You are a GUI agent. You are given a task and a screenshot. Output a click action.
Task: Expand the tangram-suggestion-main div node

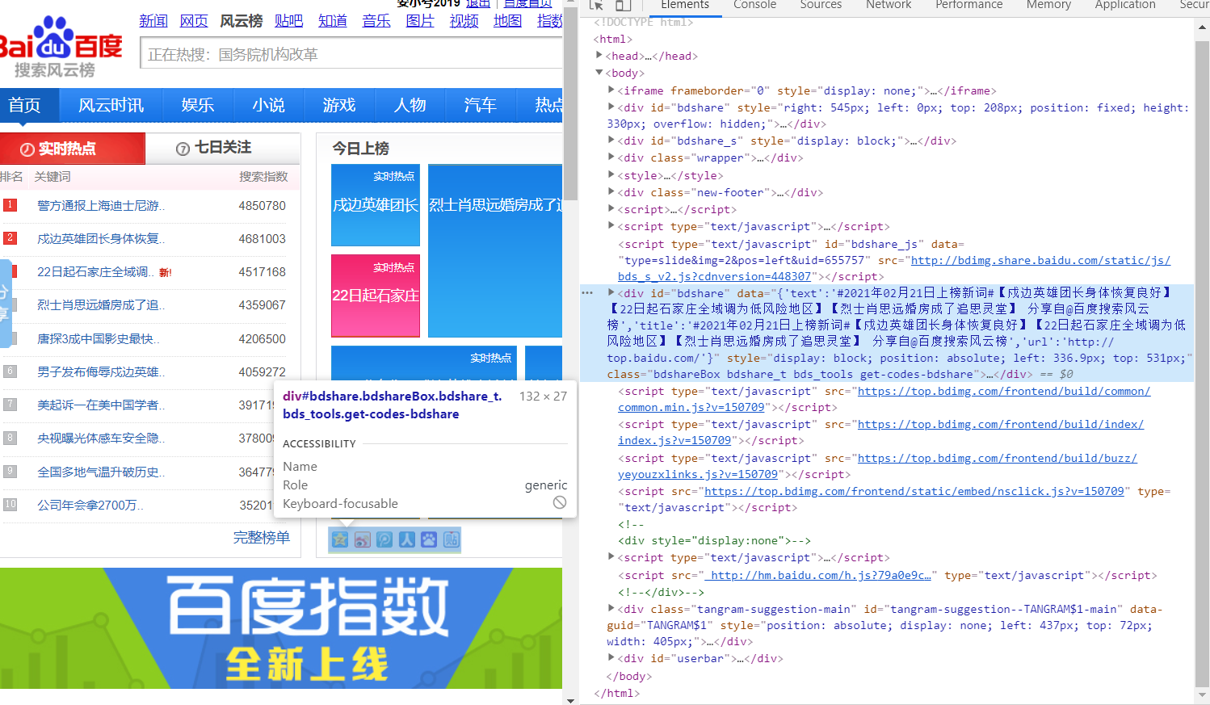(x=611, y=608)
